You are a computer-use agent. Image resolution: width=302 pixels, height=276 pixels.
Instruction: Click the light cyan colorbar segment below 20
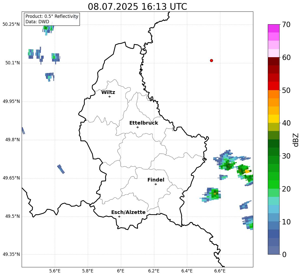[273, 201]
